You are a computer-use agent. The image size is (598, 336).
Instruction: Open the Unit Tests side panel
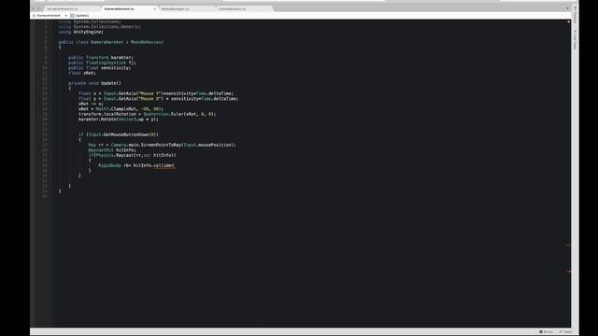[x=576, y=39]
